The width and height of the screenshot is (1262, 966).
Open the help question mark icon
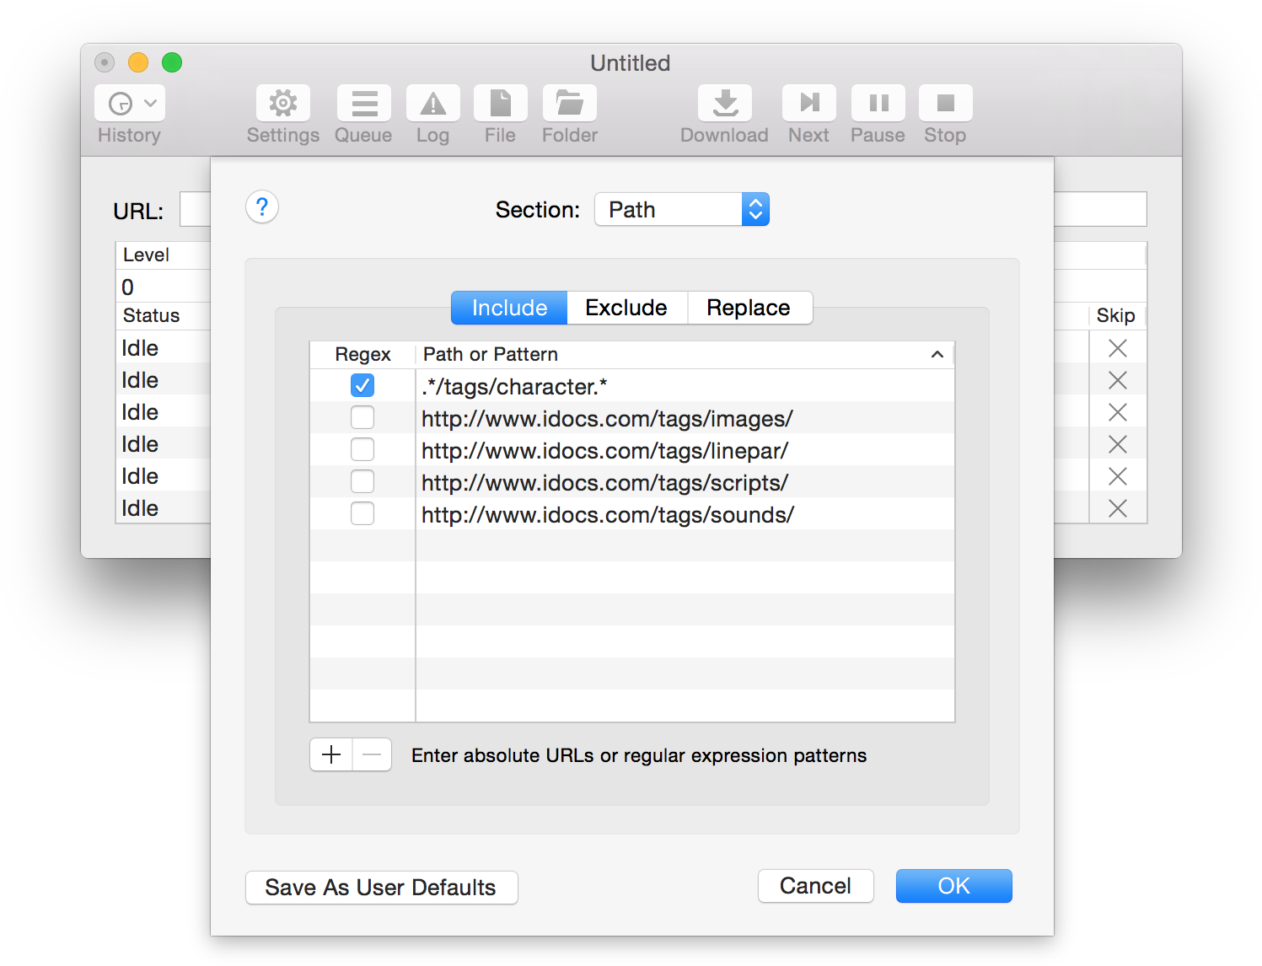(261, 207)
